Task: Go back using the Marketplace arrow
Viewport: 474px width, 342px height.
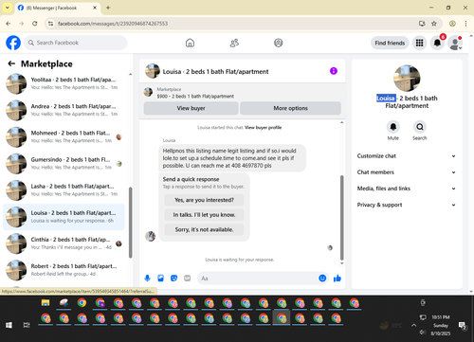Action: pyautogui.click(x=11, y=63)
